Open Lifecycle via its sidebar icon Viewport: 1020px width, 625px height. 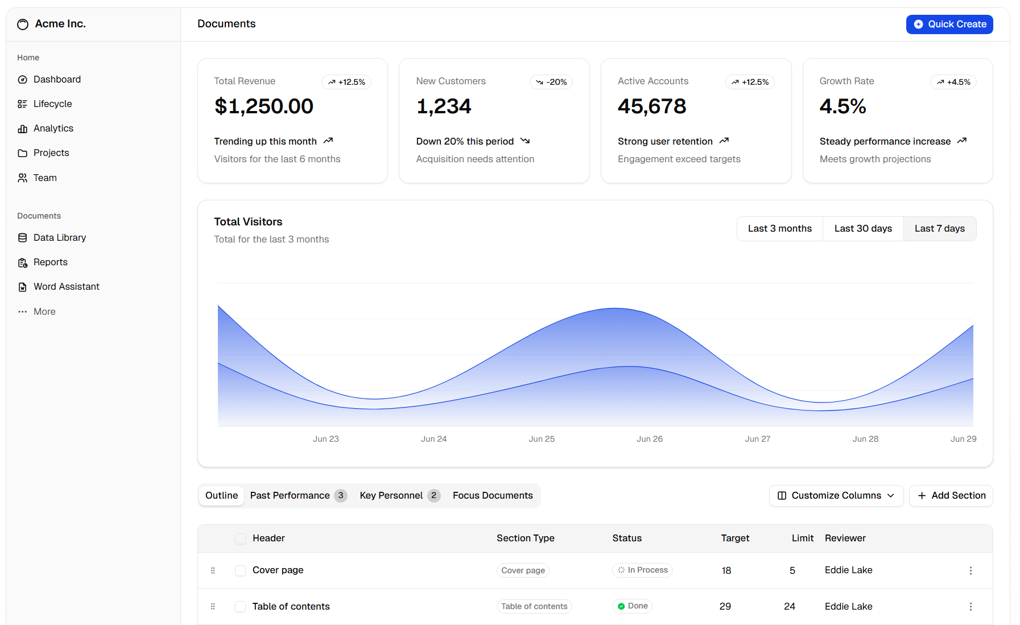coord(22,104)
